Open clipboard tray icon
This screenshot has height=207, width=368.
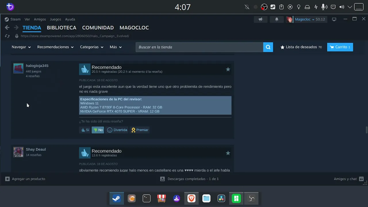click(281, 7)
